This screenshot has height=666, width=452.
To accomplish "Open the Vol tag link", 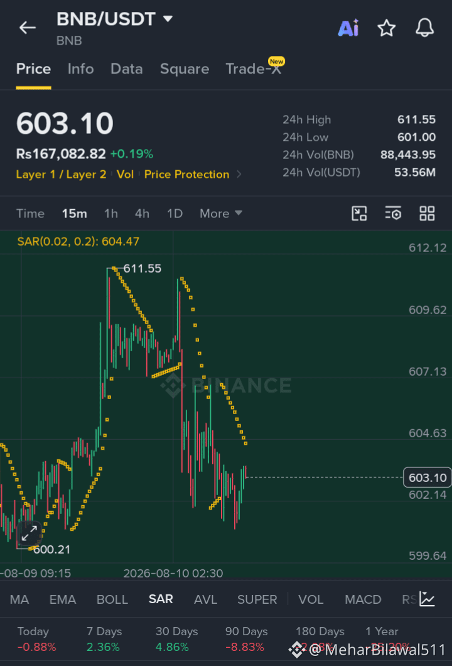I will pos(125,175).
